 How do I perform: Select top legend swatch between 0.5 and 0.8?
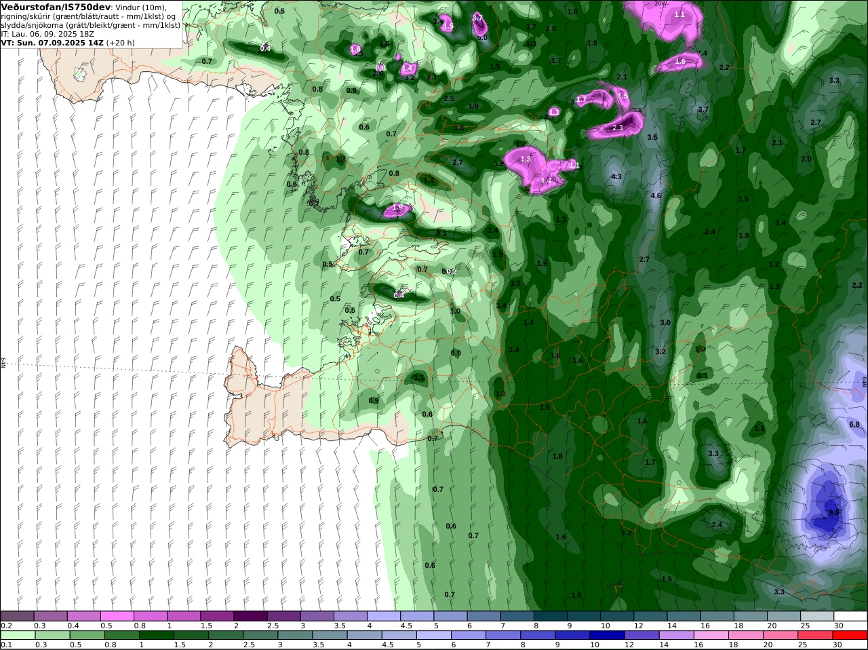(118, 616)
